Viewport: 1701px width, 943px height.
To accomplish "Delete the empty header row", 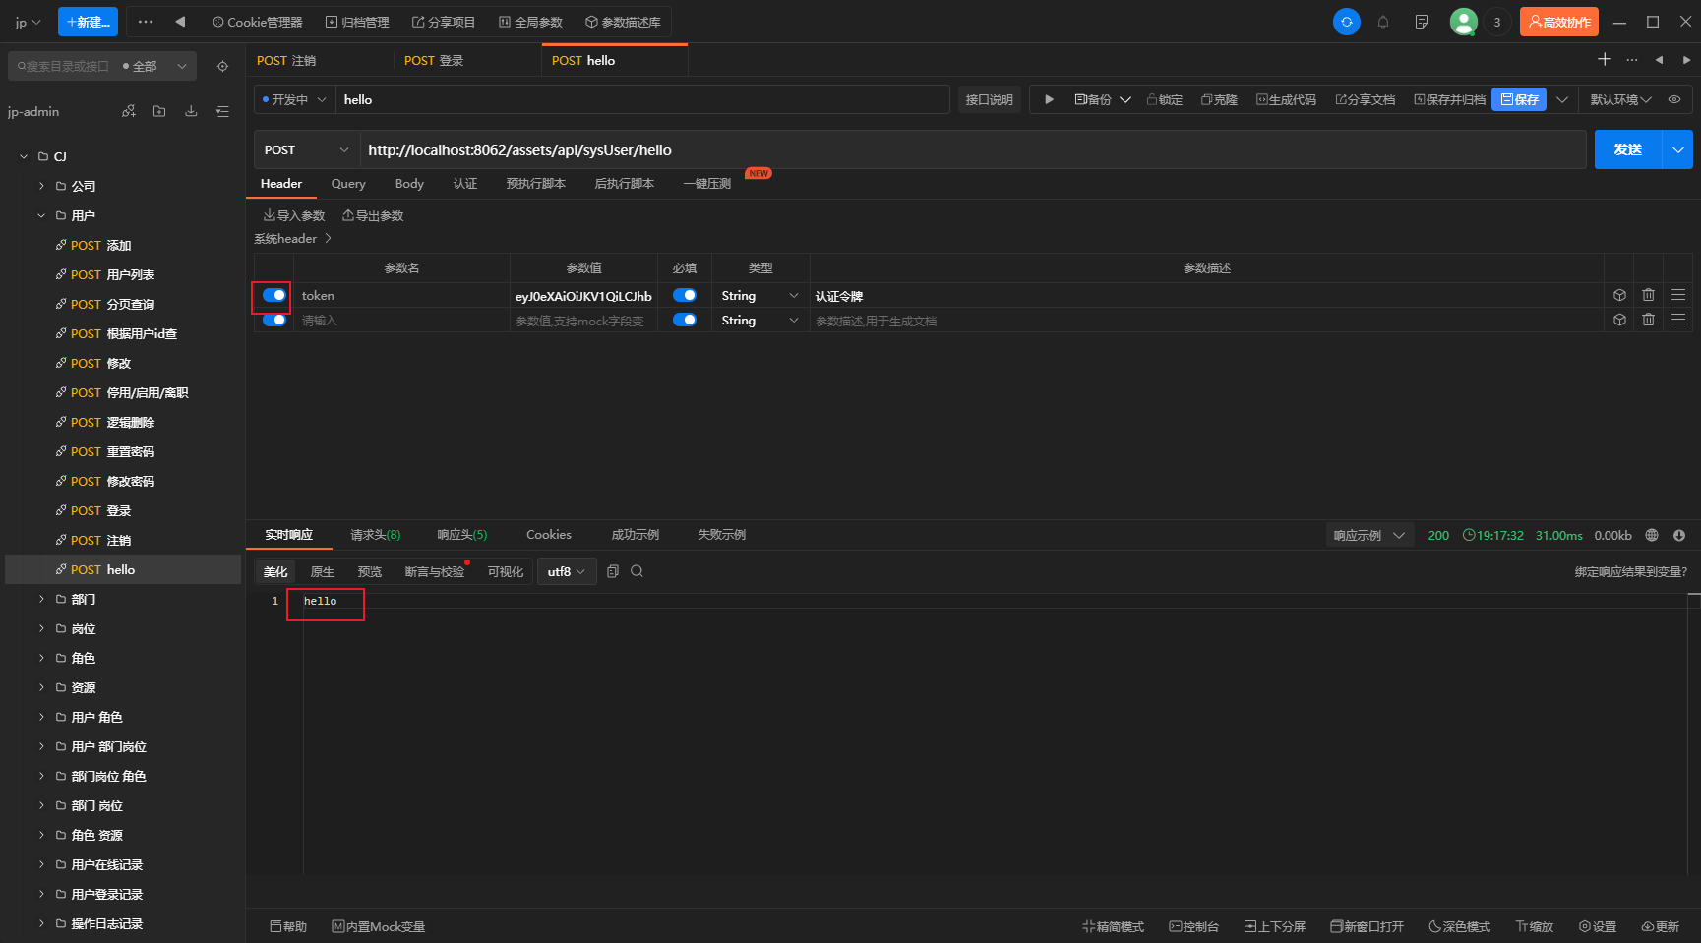I will point(1648,320).
